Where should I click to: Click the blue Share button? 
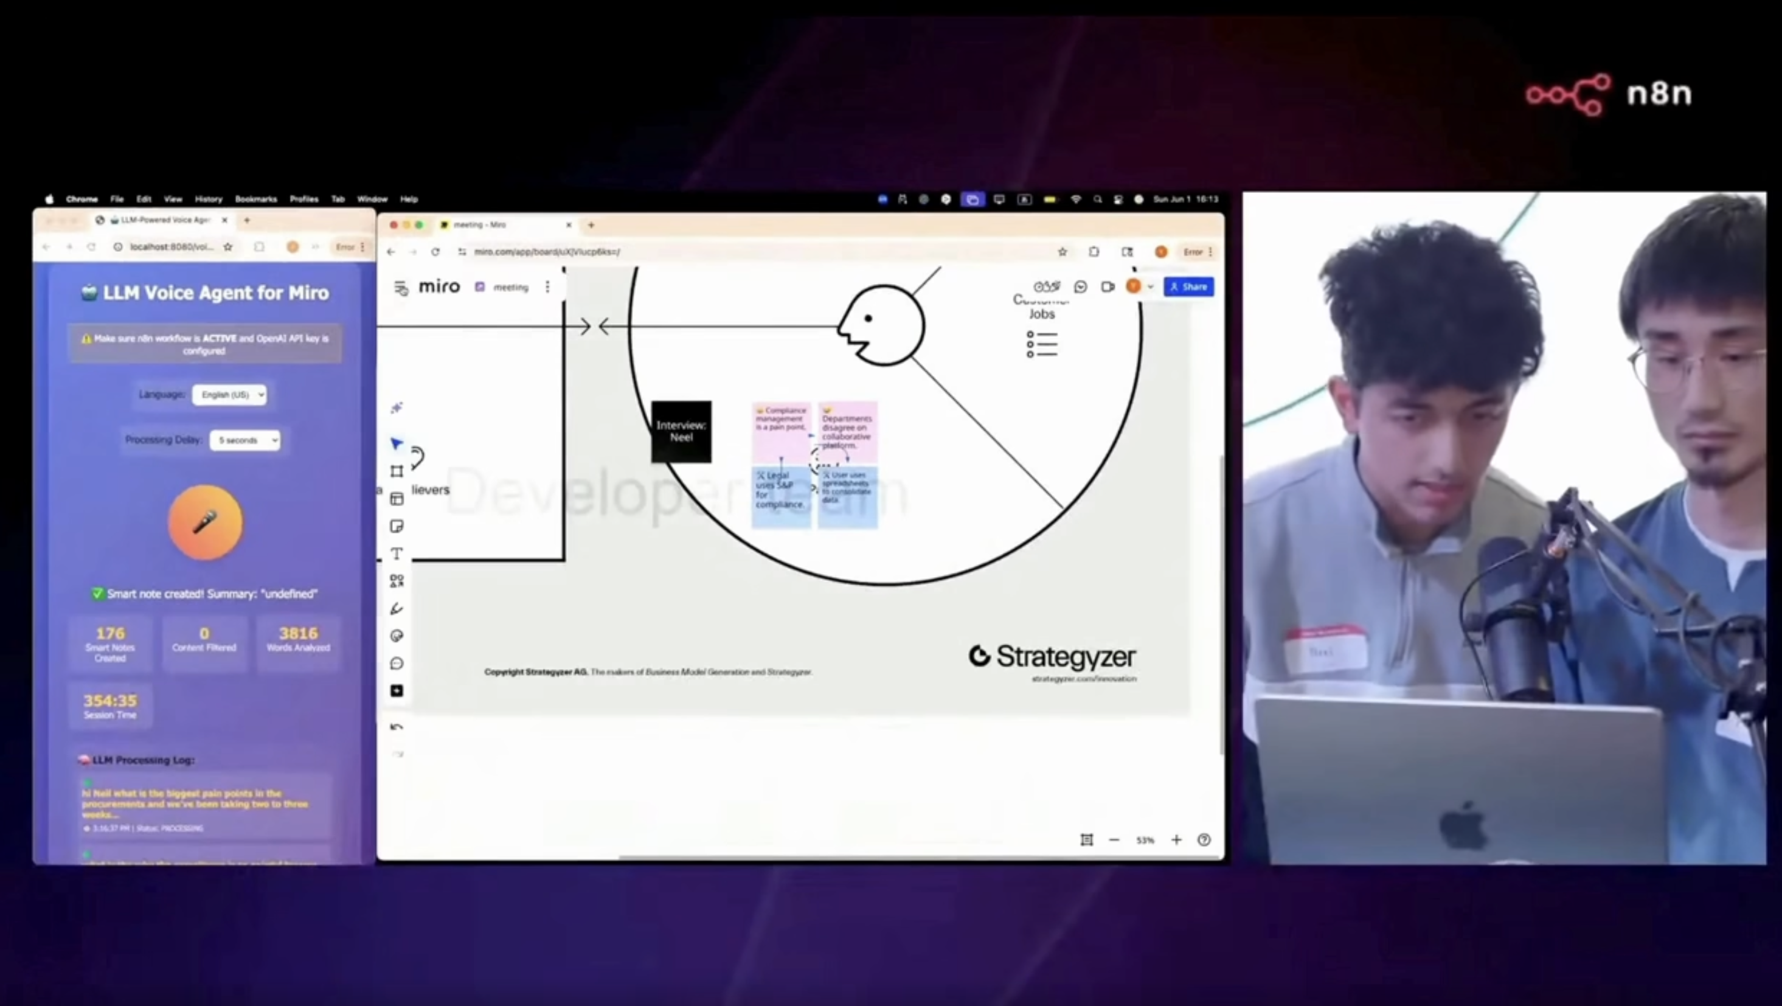tap(1188, 286)
